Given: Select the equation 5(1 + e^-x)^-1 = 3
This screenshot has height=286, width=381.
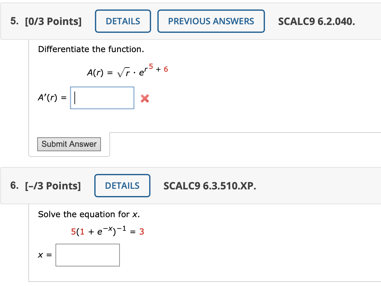Looking at the screenshot, I should tap(107, 230).
